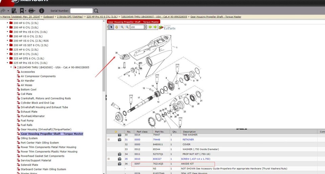
Task: Click the print icon in top toolbar
Action: click(x=31, y=11)
